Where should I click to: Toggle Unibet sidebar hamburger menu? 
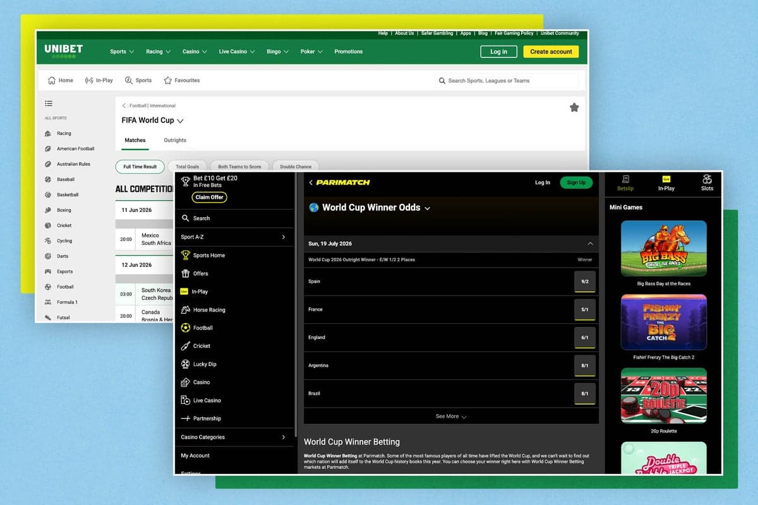pyautogui.click(x=49, y=104)
